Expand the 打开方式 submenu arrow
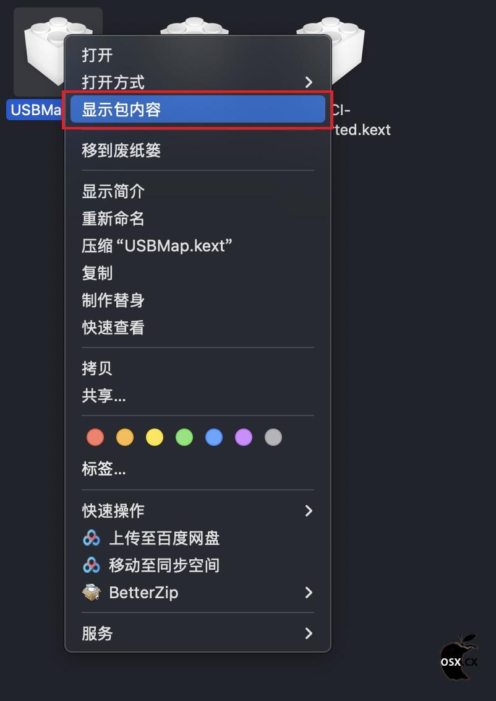This screenshot has height=701, width=496. click(309, 82)
